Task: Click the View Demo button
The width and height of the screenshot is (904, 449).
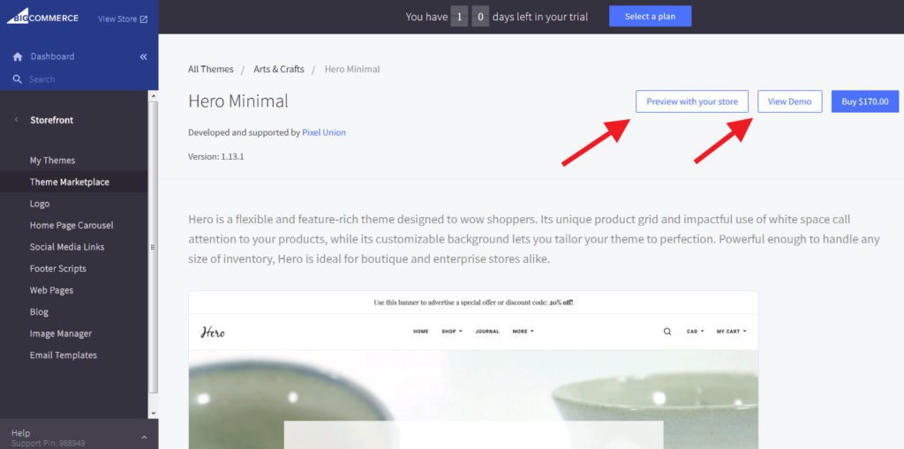Action: pos(789,101)
